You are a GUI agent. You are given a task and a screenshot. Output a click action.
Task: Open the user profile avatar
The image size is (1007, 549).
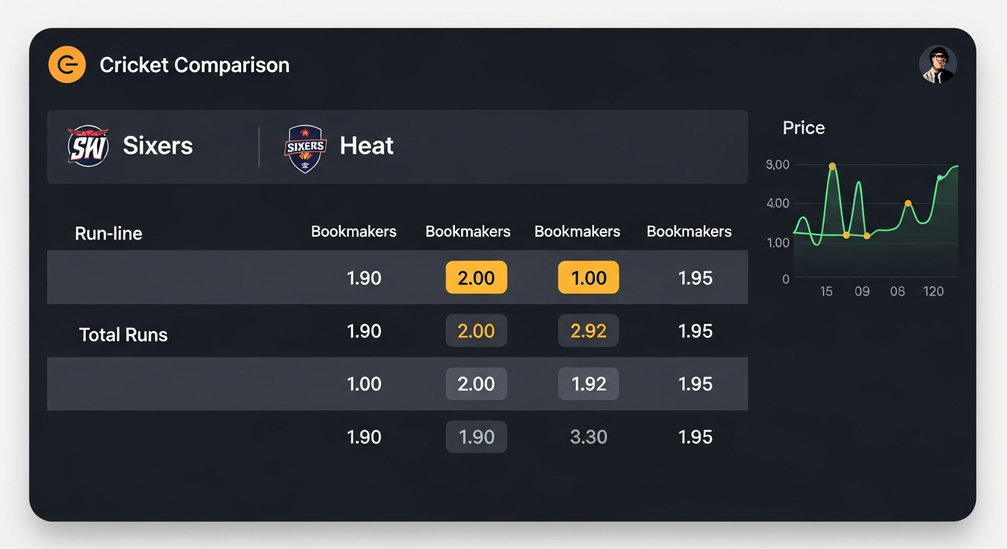[x=938, y=65]
